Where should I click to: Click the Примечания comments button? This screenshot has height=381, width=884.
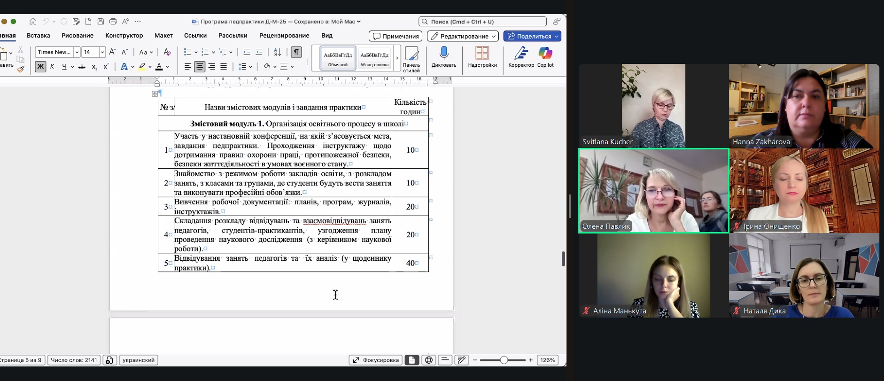tap(395, 36)
